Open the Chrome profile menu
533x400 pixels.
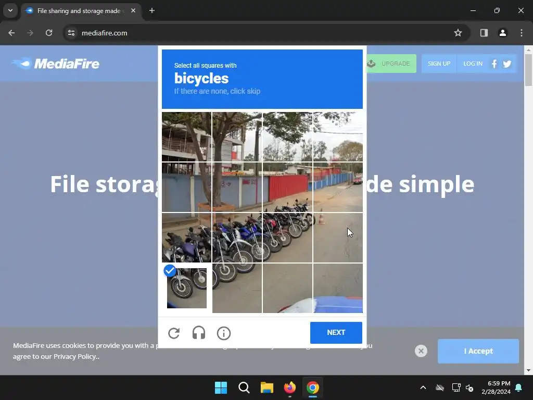coord(503,33)
